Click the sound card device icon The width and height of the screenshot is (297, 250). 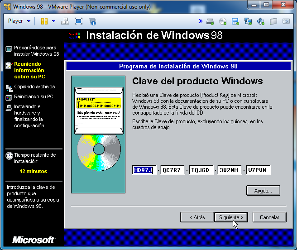click(x=260, y=21)
